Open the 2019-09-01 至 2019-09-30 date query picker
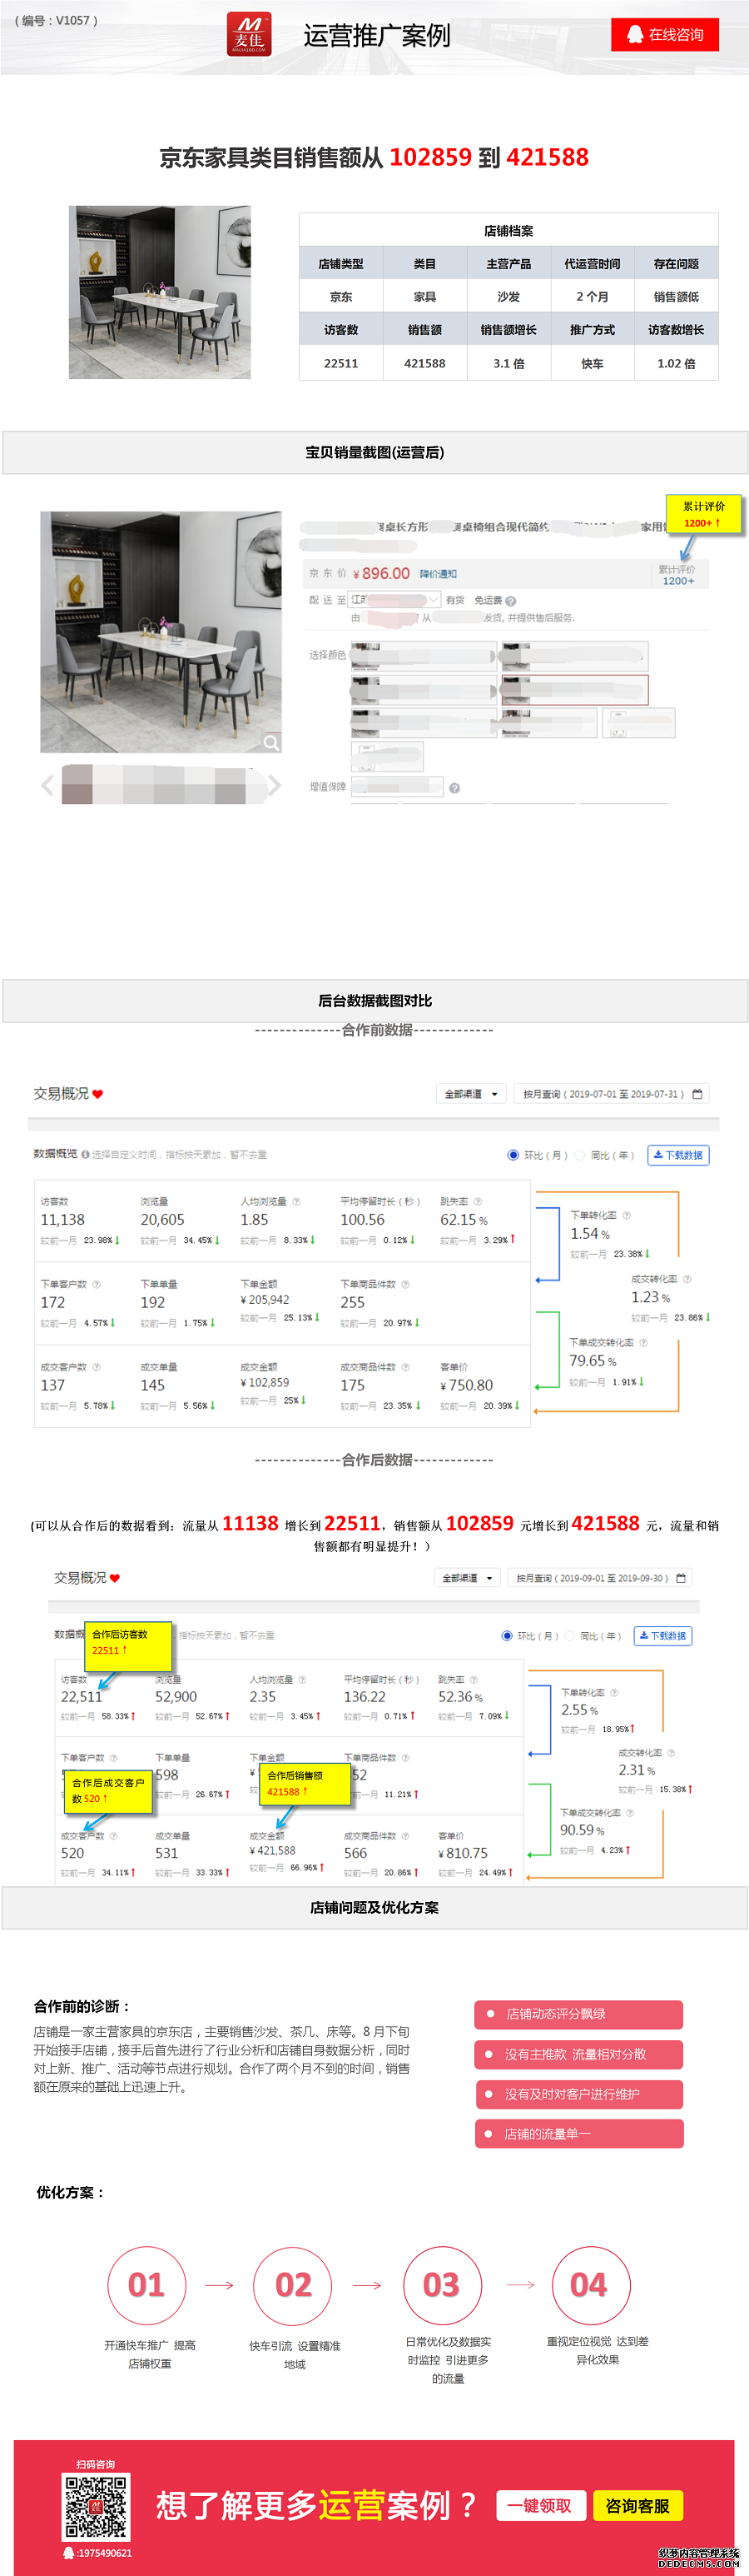This screenshot has width=749, height=2576. point(600,1578)
